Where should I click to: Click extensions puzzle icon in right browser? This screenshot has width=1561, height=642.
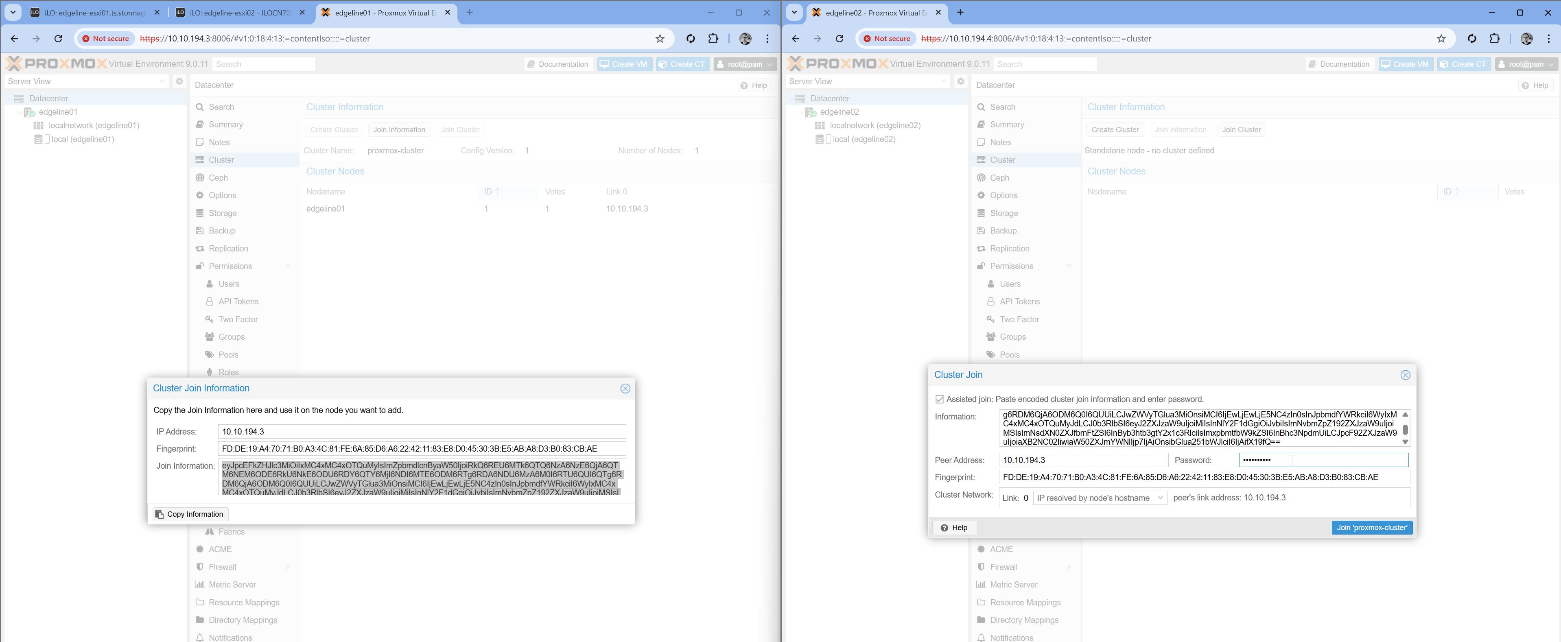pos(1494,39)
